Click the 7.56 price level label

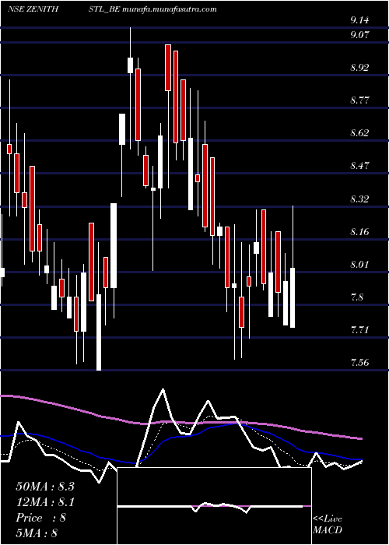359,363
